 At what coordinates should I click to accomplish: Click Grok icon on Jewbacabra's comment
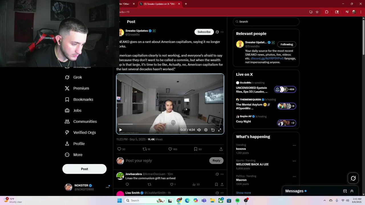(x=217, y=174)
